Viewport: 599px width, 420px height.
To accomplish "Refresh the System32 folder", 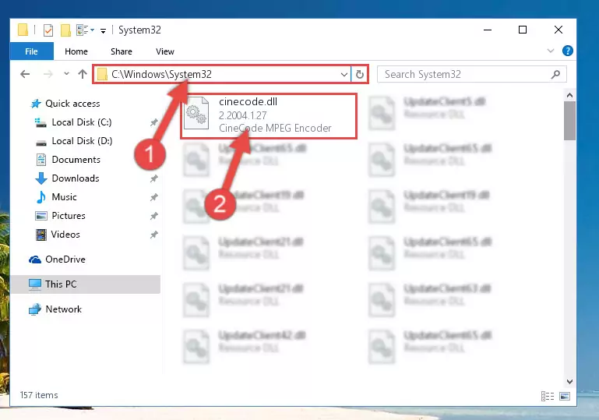I will 360,74.
